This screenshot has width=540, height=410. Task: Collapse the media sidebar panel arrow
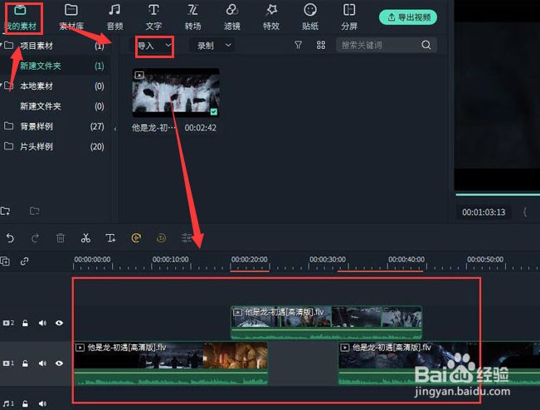(115, 129)
